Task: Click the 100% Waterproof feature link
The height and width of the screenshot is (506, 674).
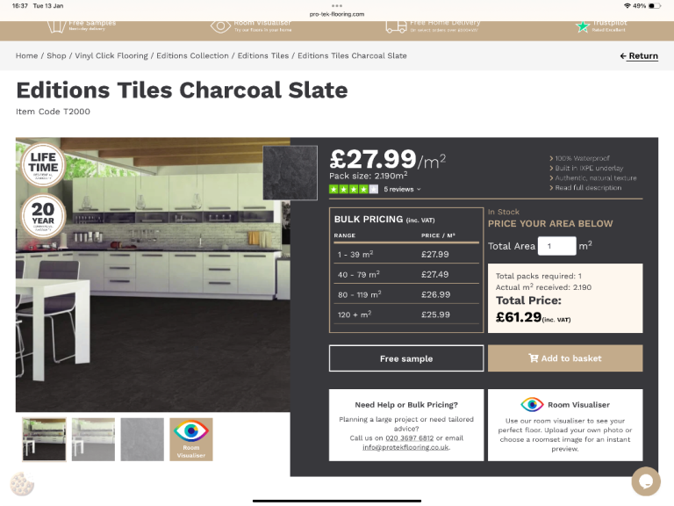Action: tap(582, 158)
